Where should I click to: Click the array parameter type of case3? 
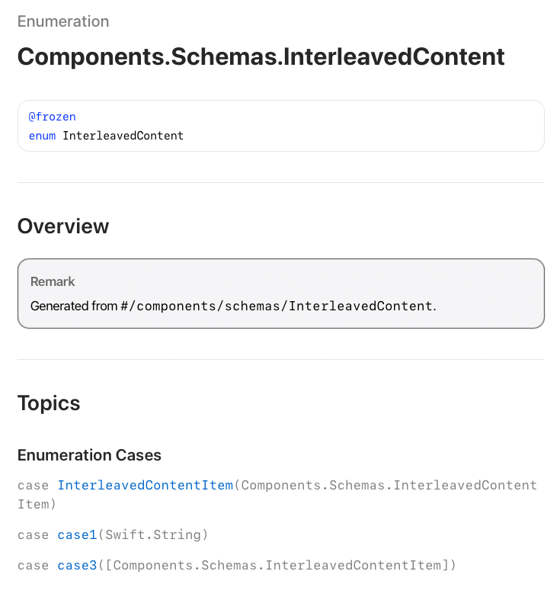point(277,565)
